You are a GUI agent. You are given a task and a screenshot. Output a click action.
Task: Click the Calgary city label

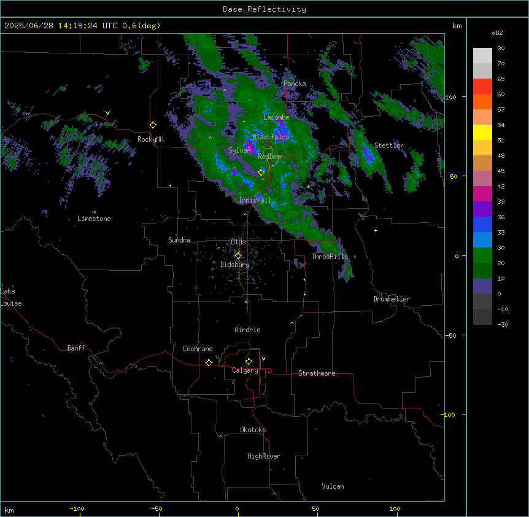pos(245,370)
